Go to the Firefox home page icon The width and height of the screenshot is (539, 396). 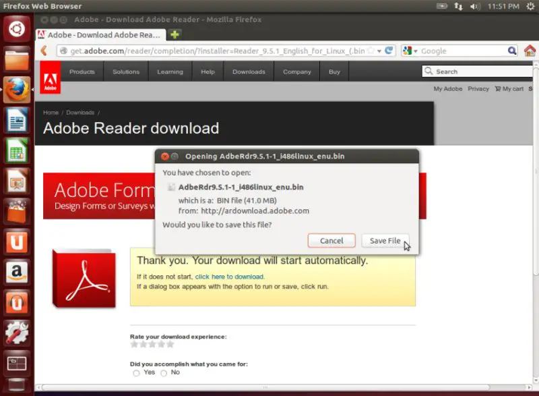pos(530,51)
